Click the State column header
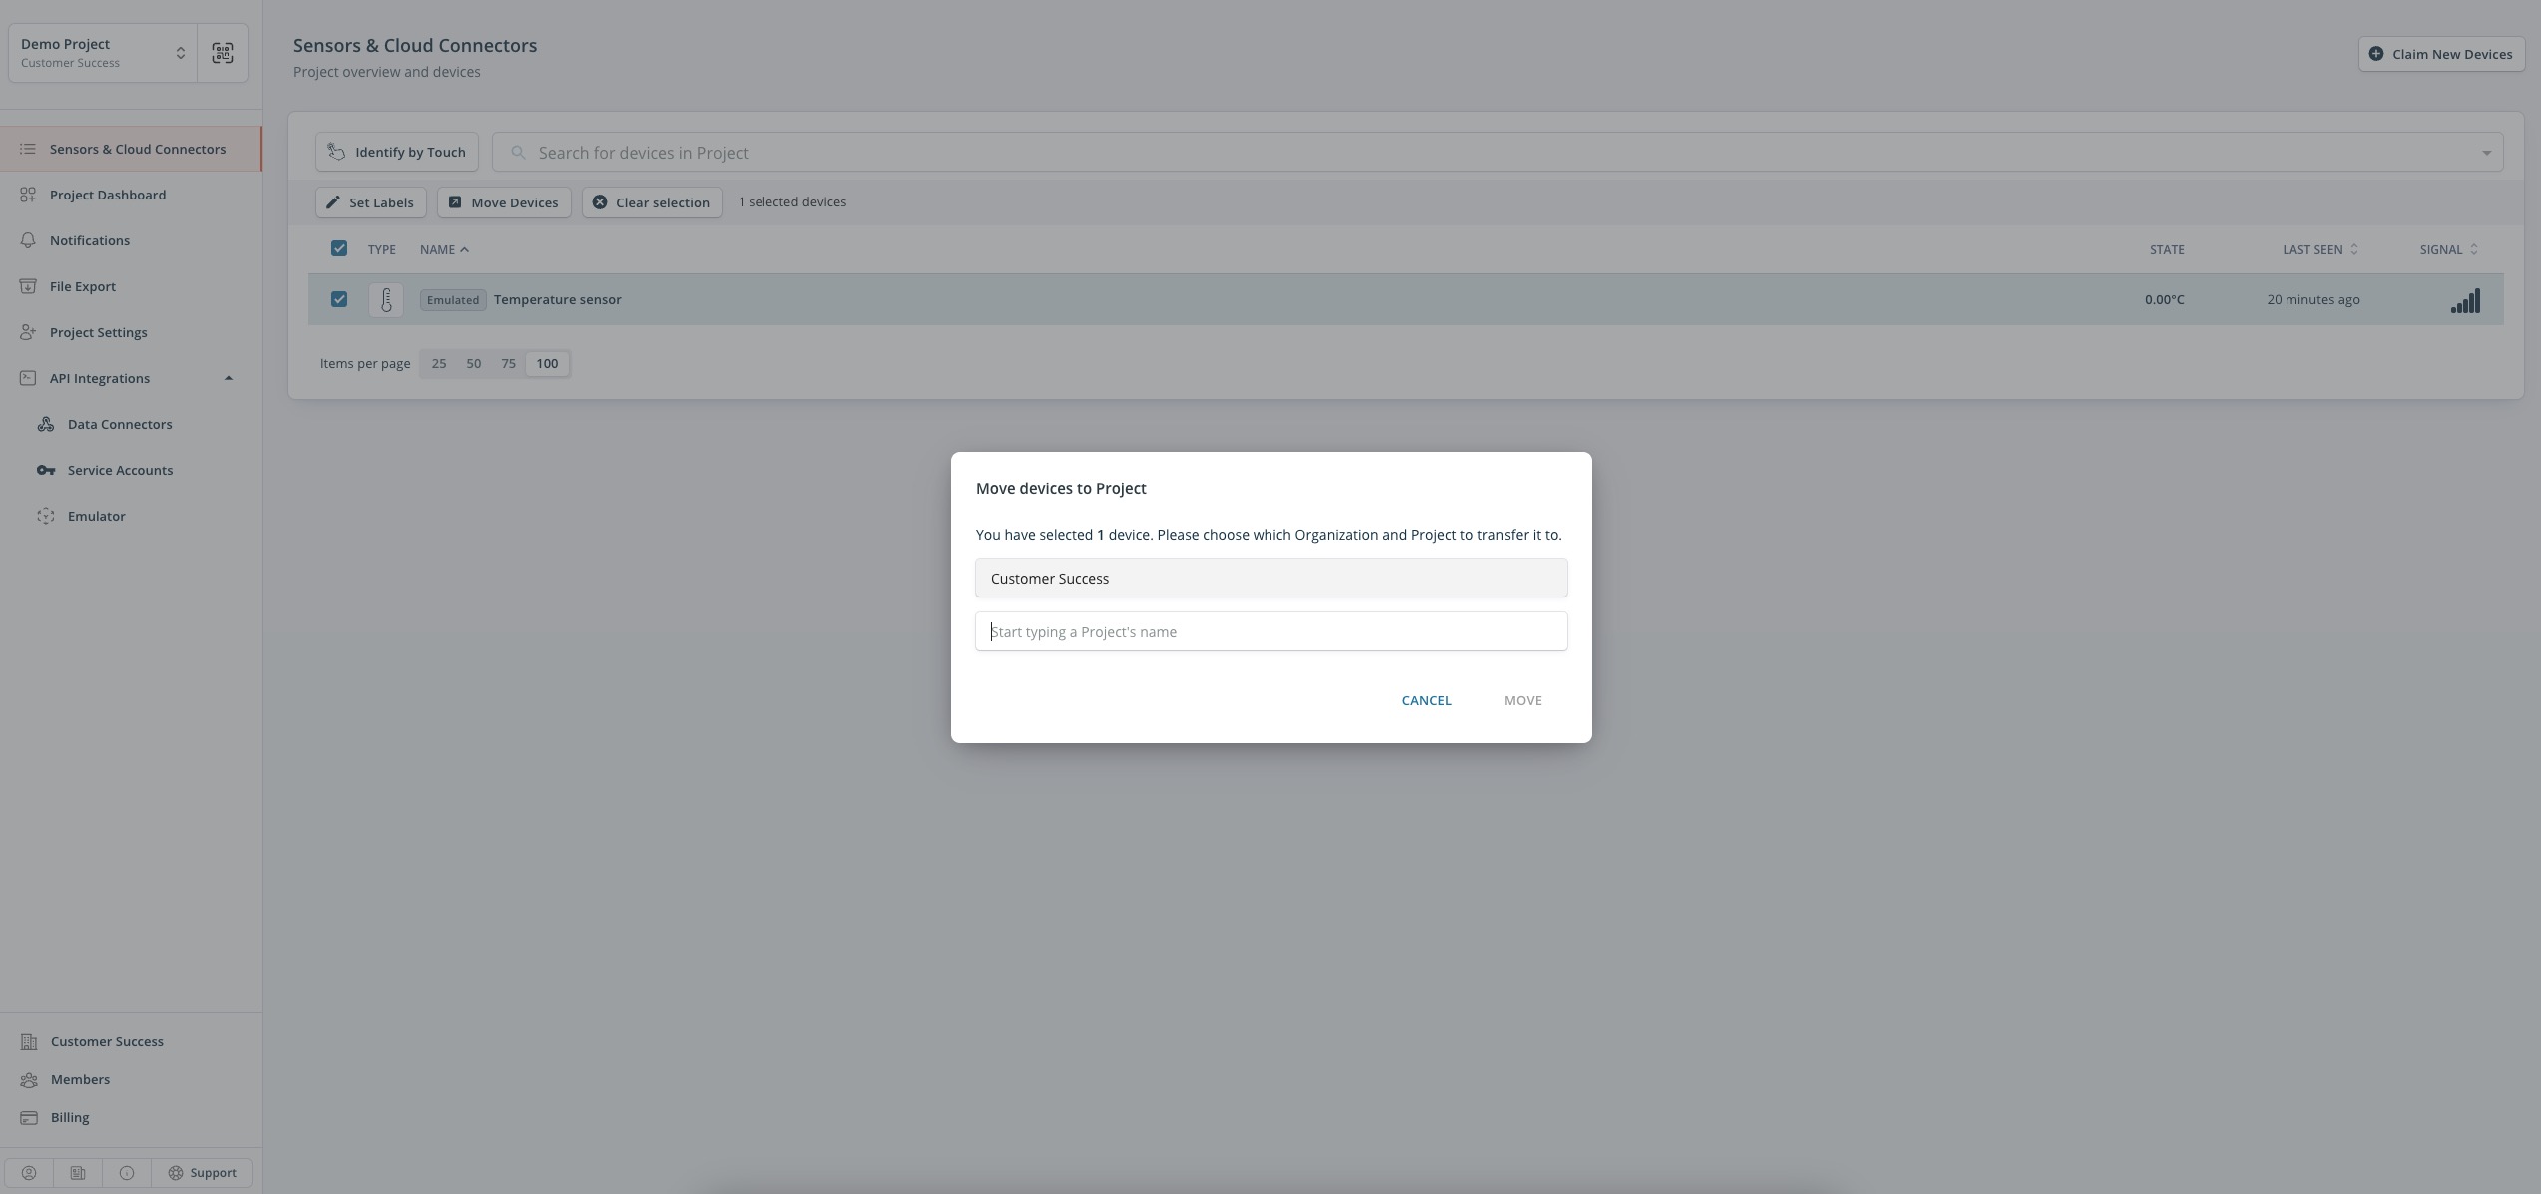2541x1194 pixels. click(2166, 250)
